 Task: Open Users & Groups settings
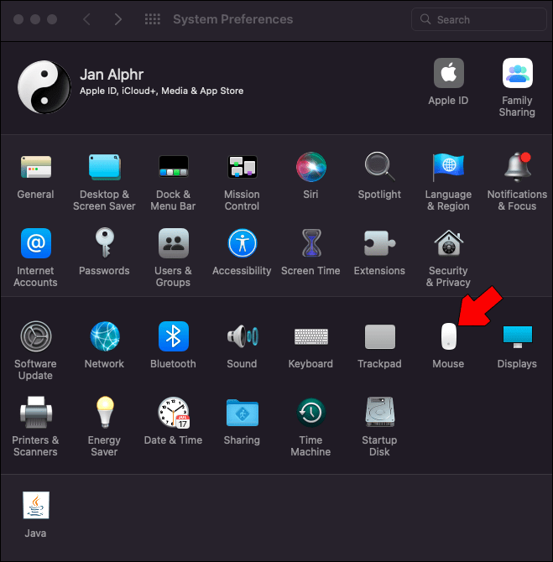click(x=173, y=243)
